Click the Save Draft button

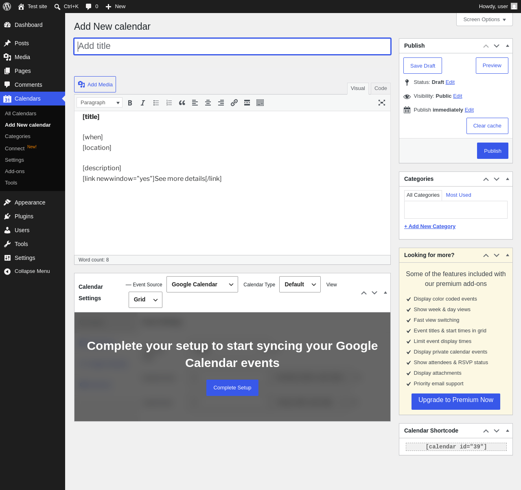point(422,66)
